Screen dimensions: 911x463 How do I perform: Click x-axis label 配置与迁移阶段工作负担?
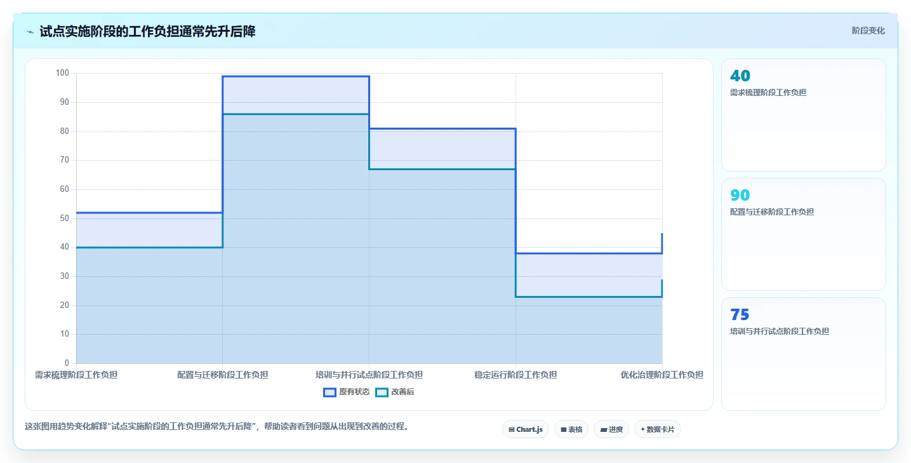point(222,375)
